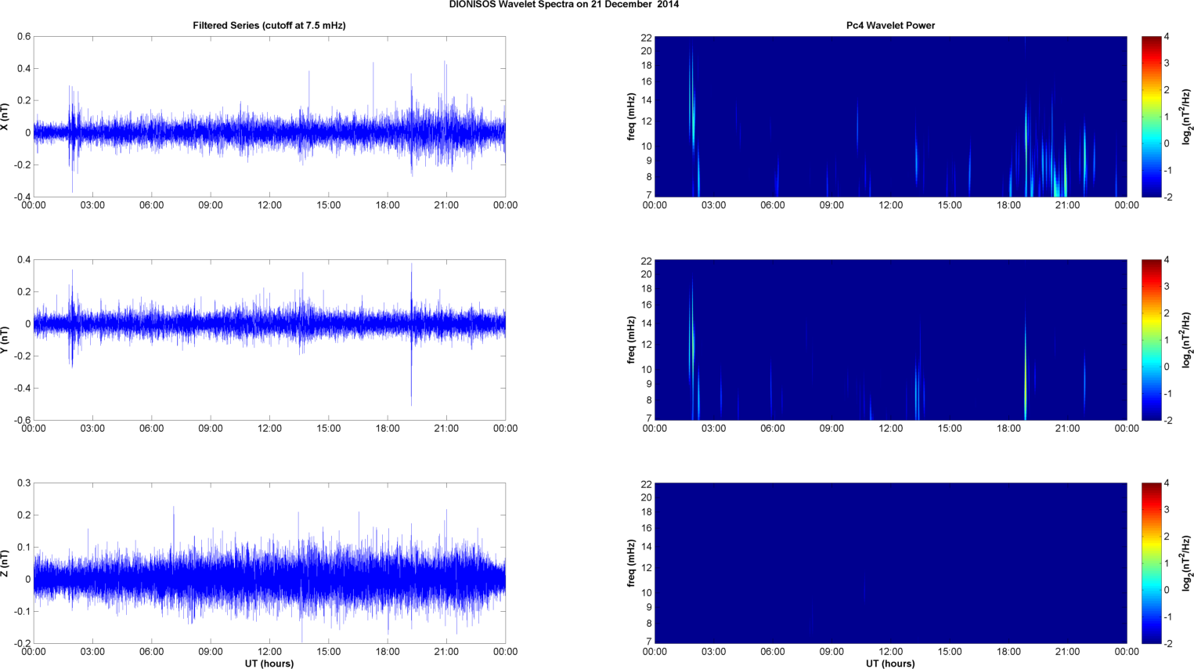The image size is (1194, 669).
Task: Click the DIONISOS Wavelet Spectra main title
Action: [x=564, y=4]
